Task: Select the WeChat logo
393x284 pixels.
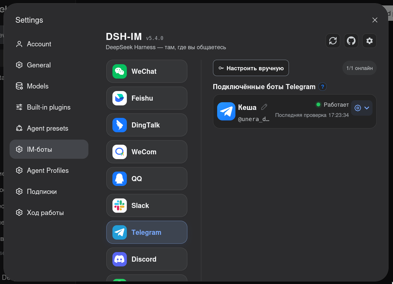Action: coord(119,71)
